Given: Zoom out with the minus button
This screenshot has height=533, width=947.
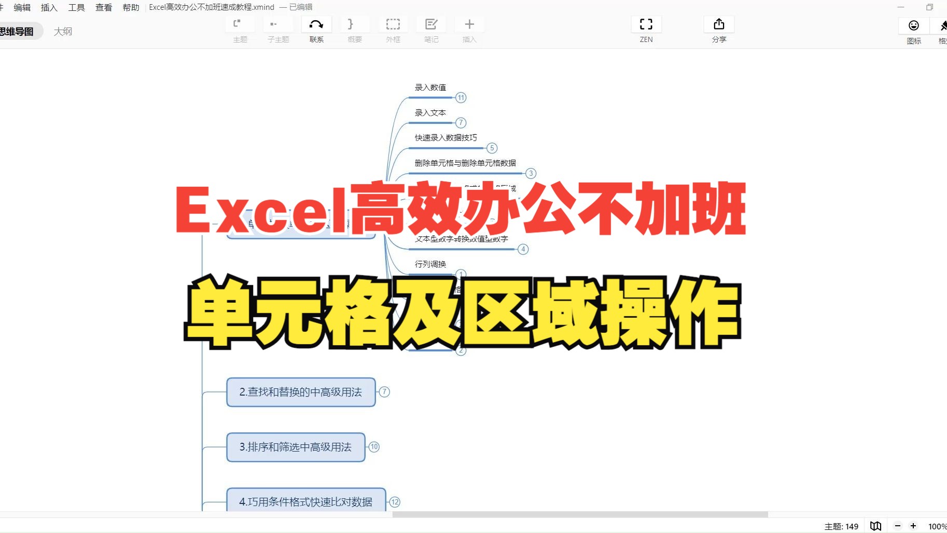Looking at the screenshot, I should coord(898,526).
